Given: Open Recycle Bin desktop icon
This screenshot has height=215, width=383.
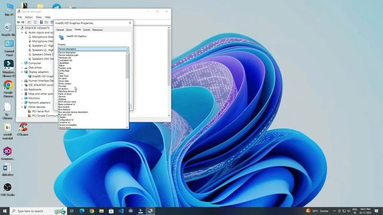Looking at the screenshot, I should [x=8, y=29].
